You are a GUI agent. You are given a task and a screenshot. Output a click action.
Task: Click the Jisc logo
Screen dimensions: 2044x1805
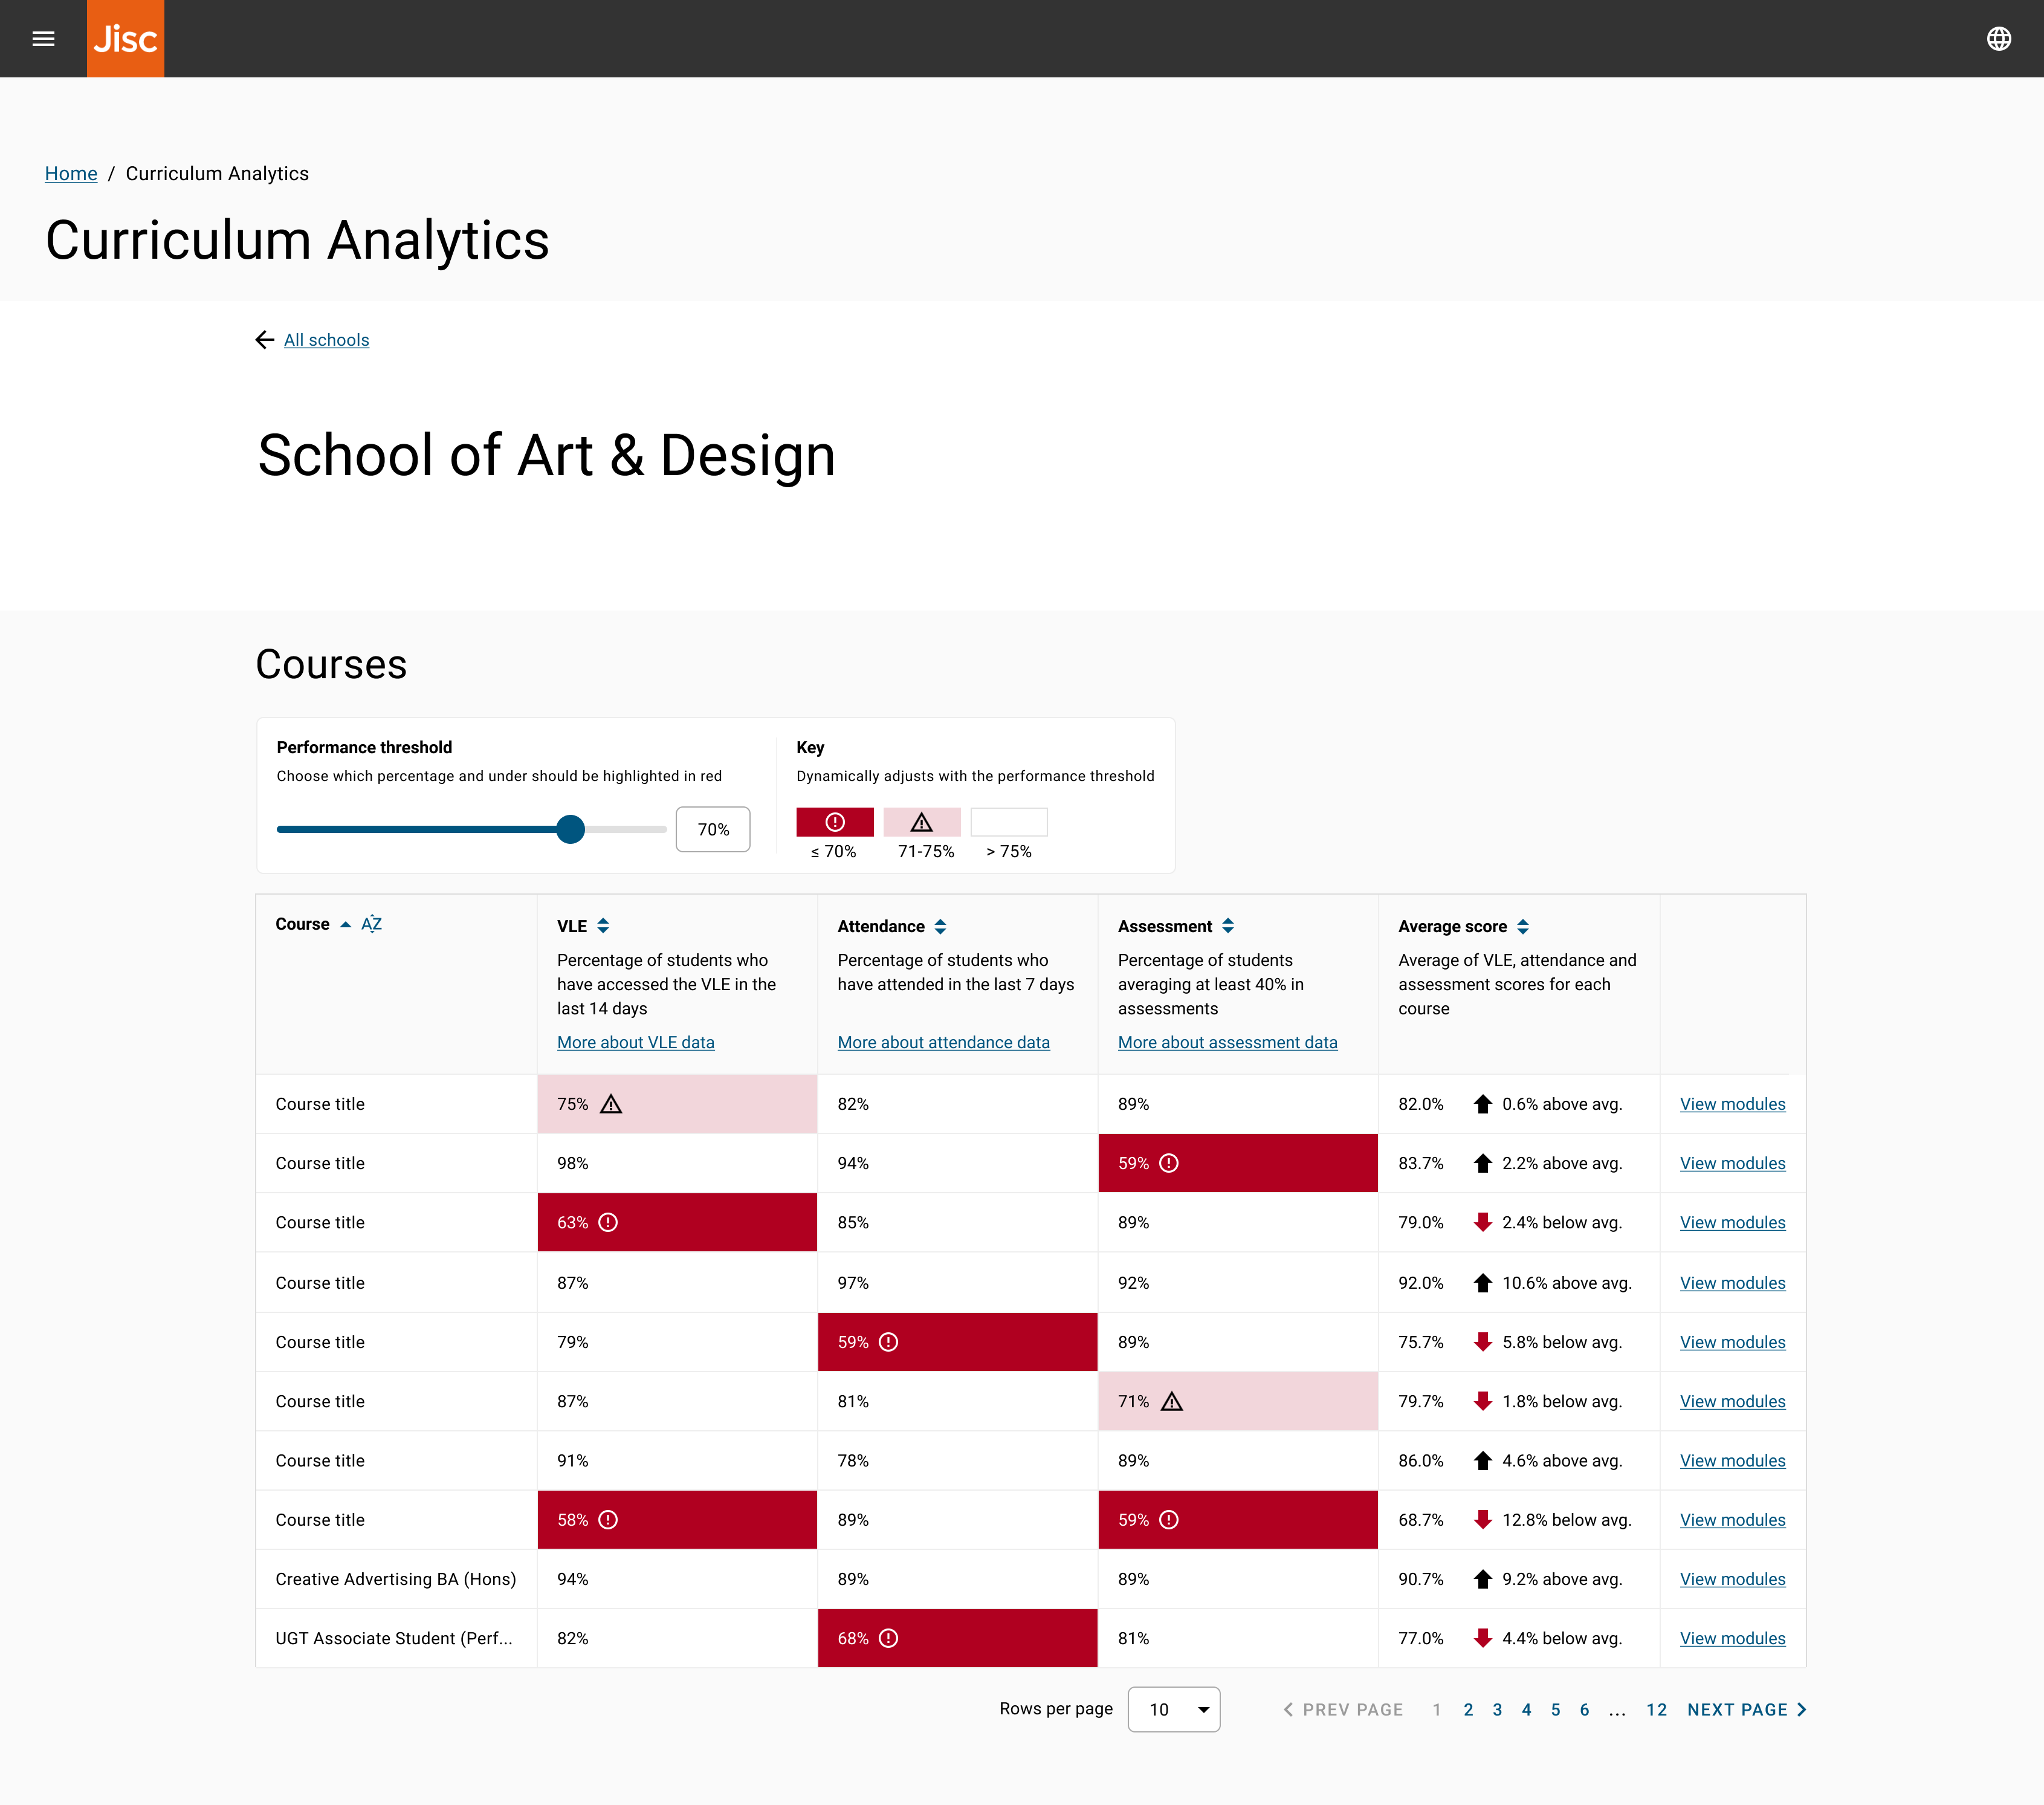click(125, 38)
